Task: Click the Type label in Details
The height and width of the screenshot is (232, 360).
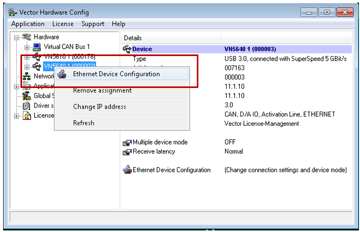Action: (x=140, y=59)
